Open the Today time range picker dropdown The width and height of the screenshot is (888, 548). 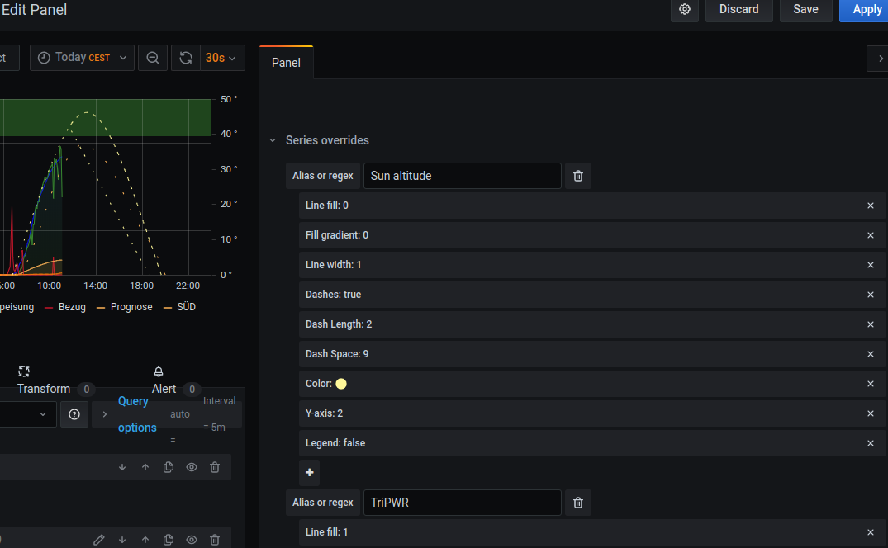(83, 58)
